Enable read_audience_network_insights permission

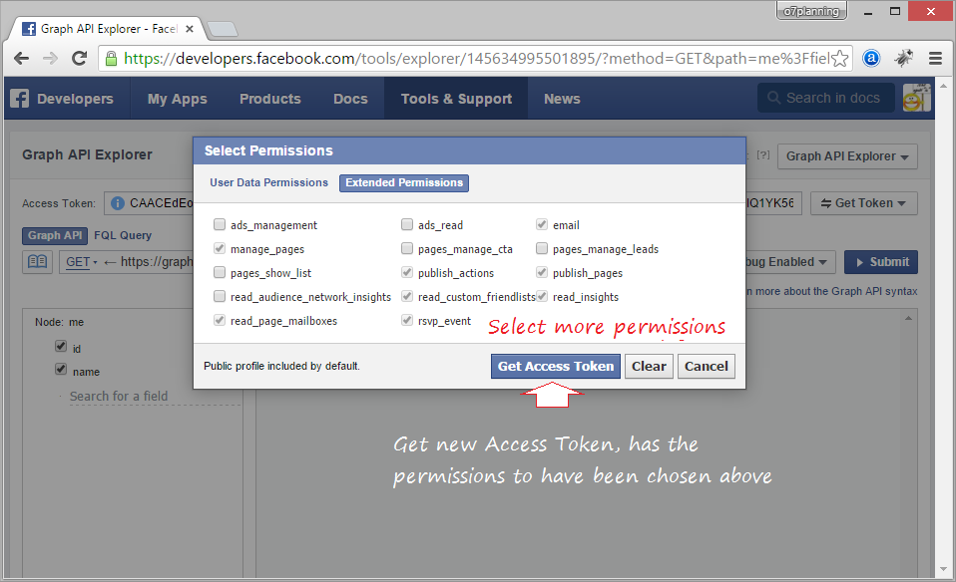[x=220, y=296]
